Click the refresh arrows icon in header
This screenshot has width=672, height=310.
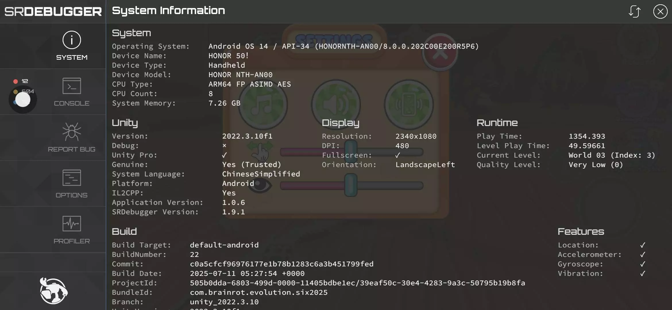[634, 11]
